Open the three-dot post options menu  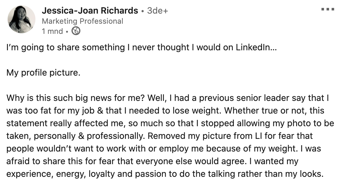coord(327,9)
